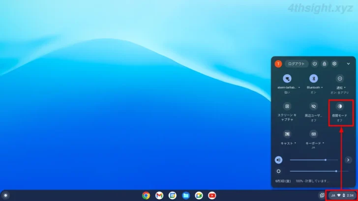Click the JA input method indicator
Viewport: 358px width, 201px height.
pyautogui.click(x=333, y=196)
